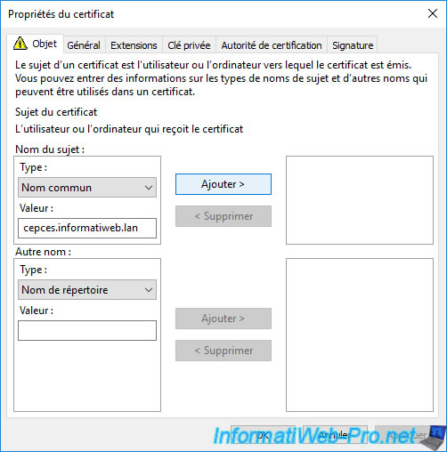
Task: Click the Nom commun dropdown arrow
Action: click(x=149, y=188)
